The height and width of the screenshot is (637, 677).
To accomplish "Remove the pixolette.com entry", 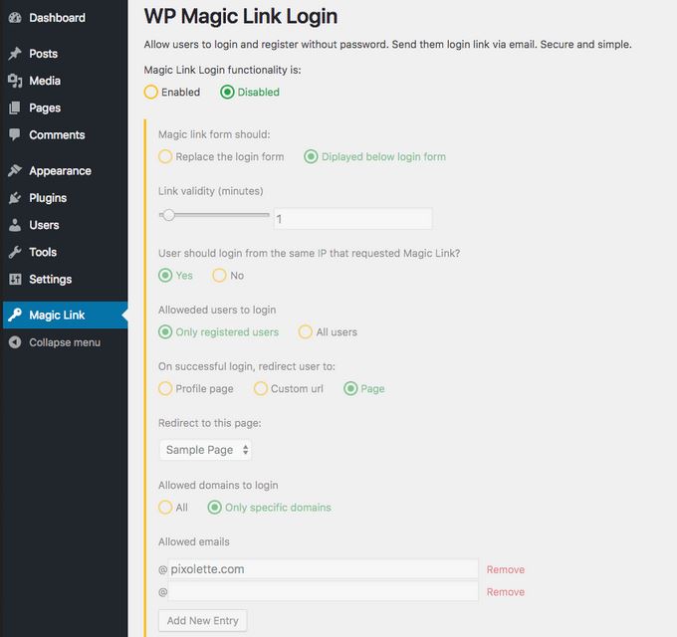I will (x=505, y=569).
